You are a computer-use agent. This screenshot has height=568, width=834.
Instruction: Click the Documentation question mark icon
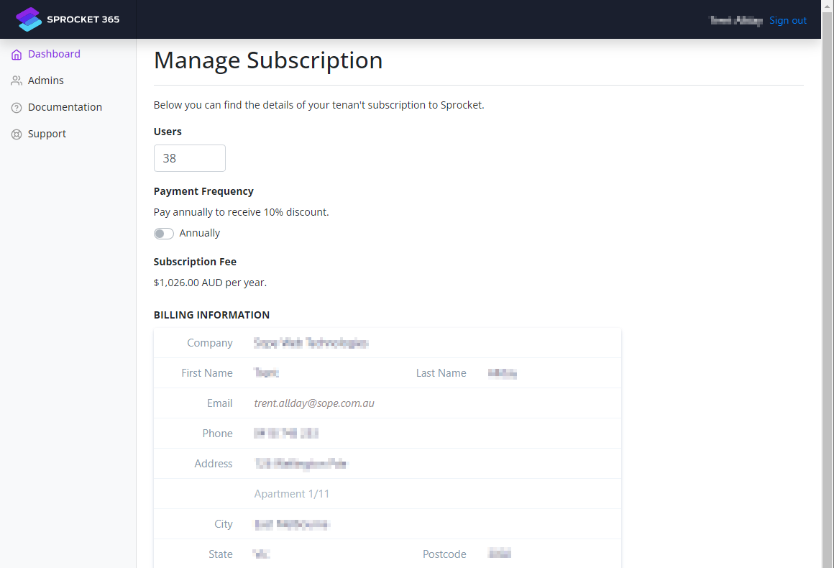coord(17,108)
